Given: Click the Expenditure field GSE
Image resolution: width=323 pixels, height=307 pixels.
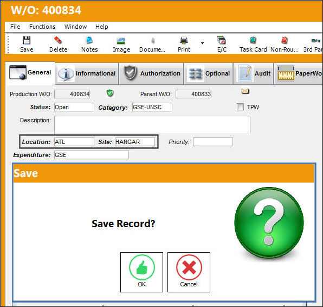Looking at the screenshot, I should [92, 155].
